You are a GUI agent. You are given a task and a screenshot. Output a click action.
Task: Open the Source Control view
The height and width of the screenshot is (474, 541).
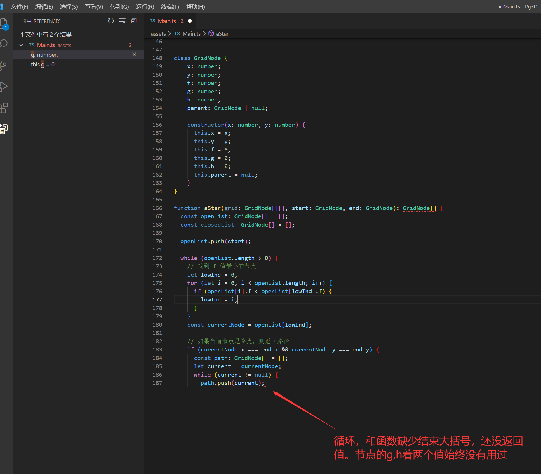3,66
